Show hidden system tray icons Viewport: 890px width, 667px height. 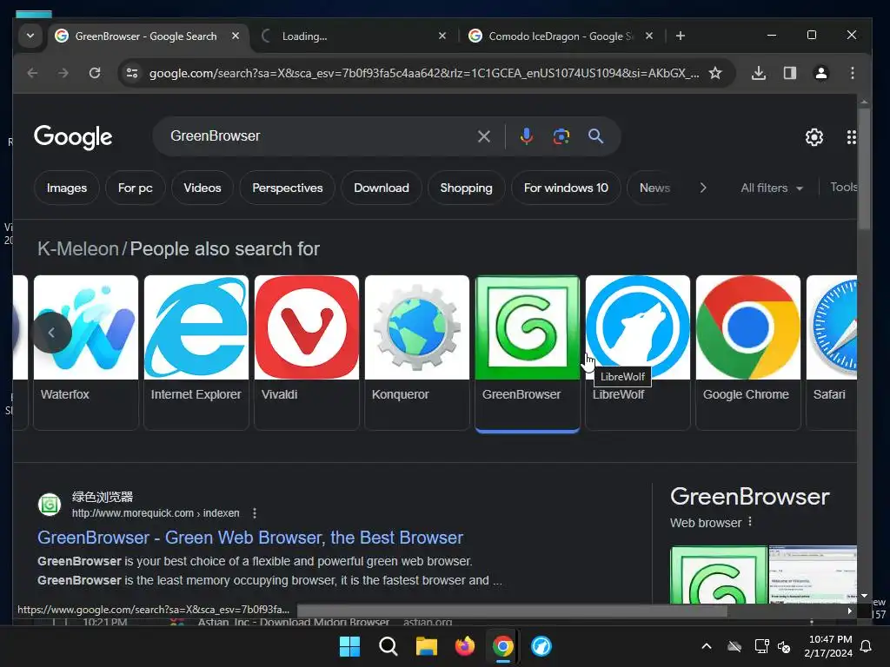pos(706,646)
